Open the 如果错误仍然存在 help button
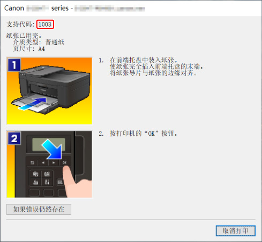The height and width of the screenshot is (242, 262). coord(39,209)
